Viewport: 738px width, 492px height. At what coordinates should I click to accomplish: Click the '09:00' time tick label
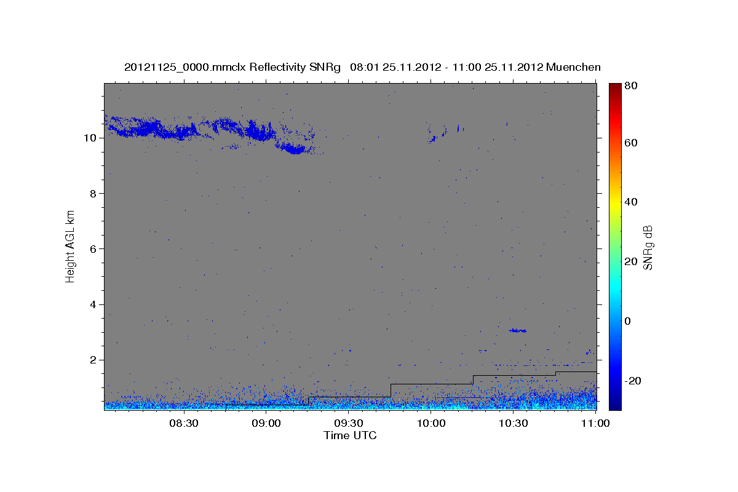point(266,423)
